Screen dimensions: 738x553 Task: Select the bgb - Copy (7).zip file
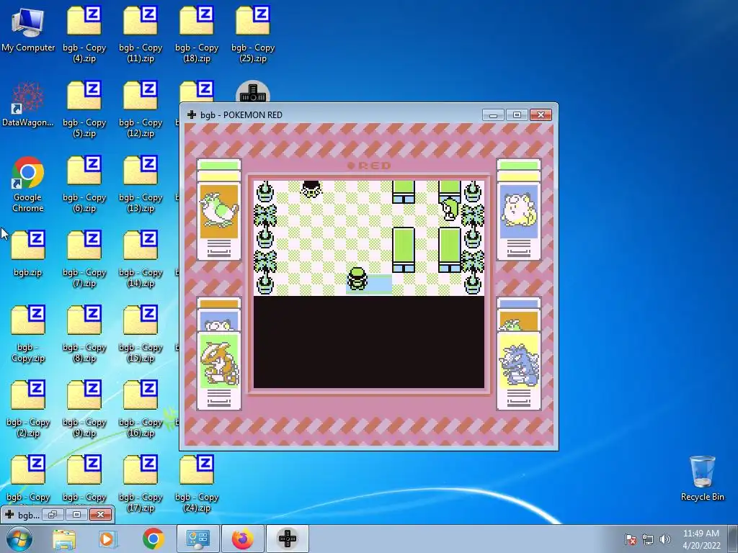point(84,258)
